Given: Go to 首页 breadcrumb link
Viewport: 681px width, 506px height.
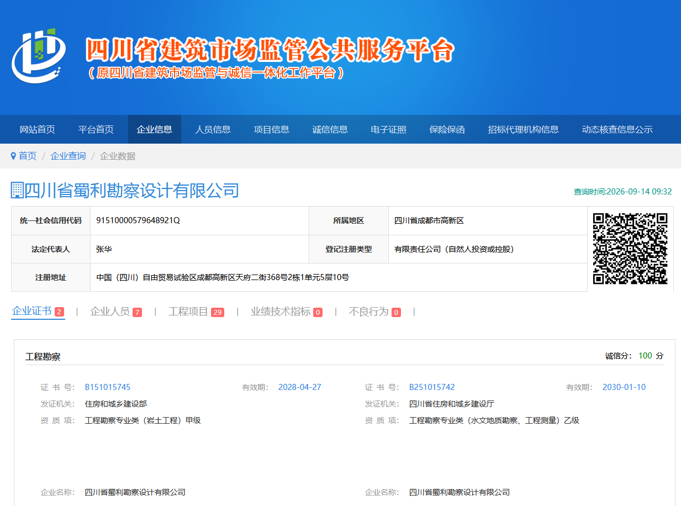Looking at the screenshot, I should [28, 156].
